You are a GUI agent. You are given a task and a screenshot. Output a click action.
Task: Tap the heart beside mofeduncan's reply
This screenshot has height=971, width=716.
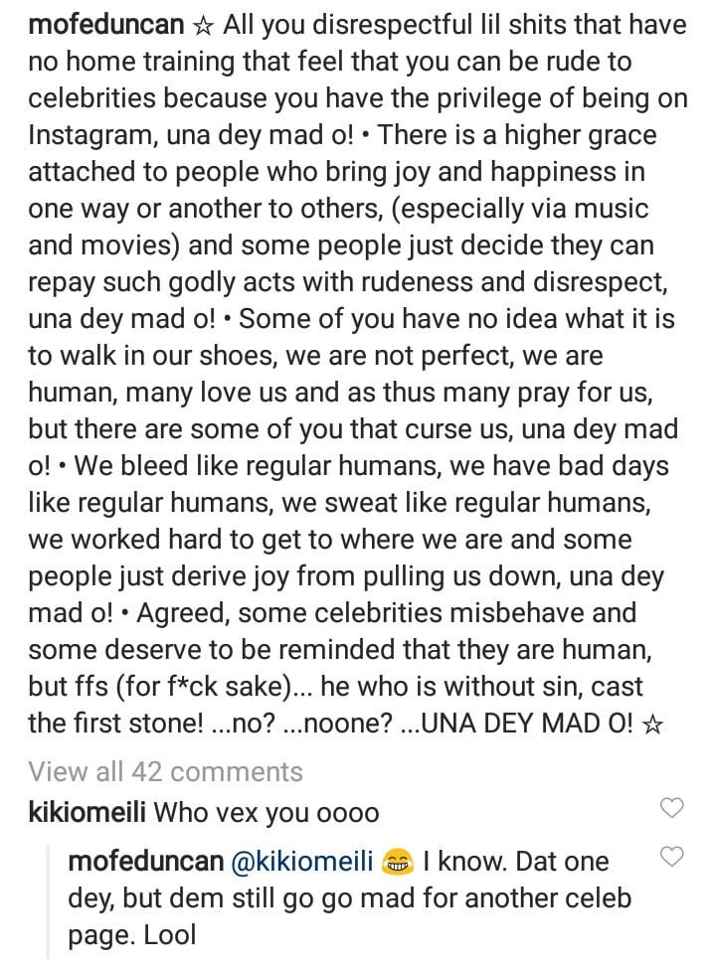673,856
